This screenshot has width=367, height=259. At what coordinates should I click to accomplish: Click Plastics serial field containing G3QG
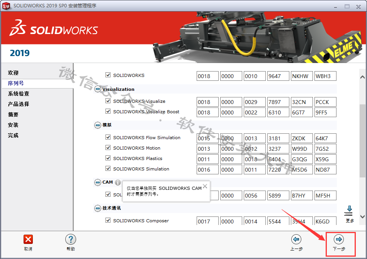tap(302, 159)
